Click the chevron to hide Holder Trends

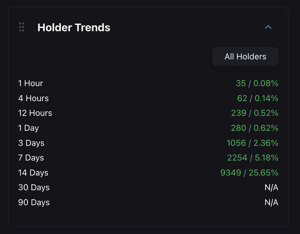[x=268, y=27]
